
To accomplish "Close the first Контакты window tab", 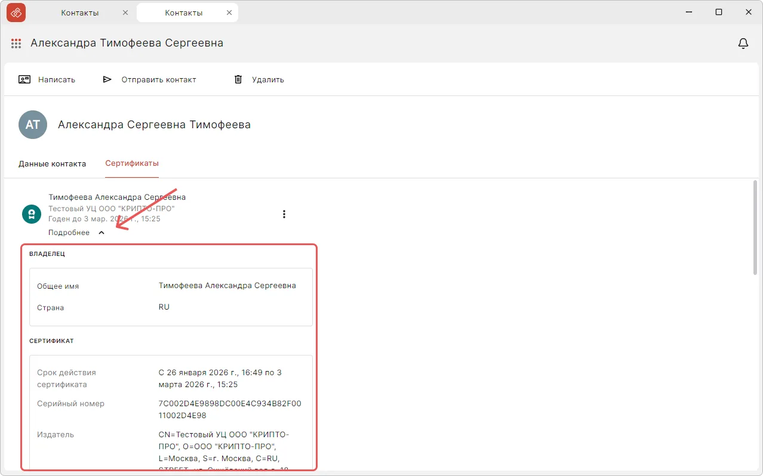I will click(x=125, y=13).
